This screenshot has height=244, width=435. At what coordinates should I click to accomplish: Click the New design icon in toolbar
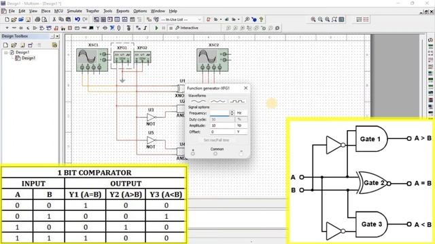(7, 20)
